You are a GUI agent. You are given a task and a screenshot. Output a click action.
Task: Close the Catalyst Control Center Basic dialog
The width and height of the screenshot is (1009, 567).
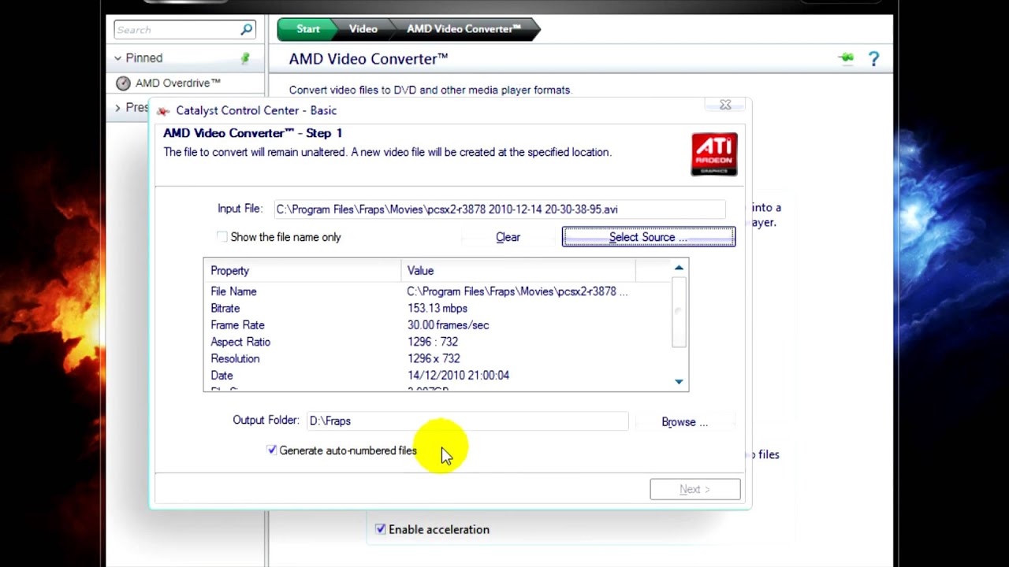pyautogui.click(x=725, y=105)
